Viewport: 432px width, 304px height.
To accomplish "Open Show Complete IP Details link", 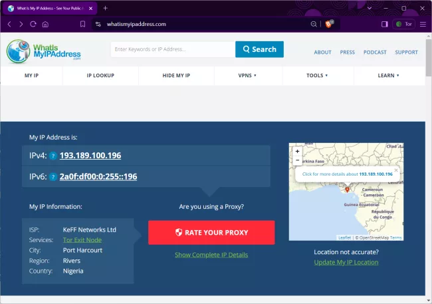I will pos(211,255).
